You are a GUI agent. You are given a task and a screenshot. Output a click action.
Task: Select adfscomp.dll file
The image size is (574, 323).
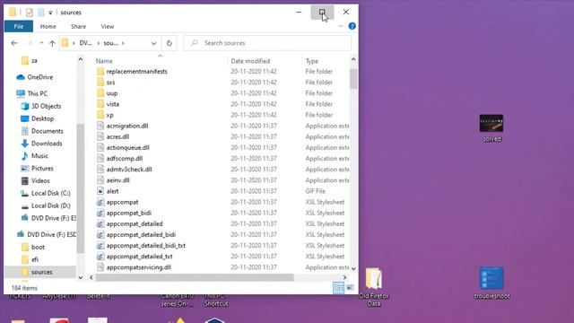[125, 159]
